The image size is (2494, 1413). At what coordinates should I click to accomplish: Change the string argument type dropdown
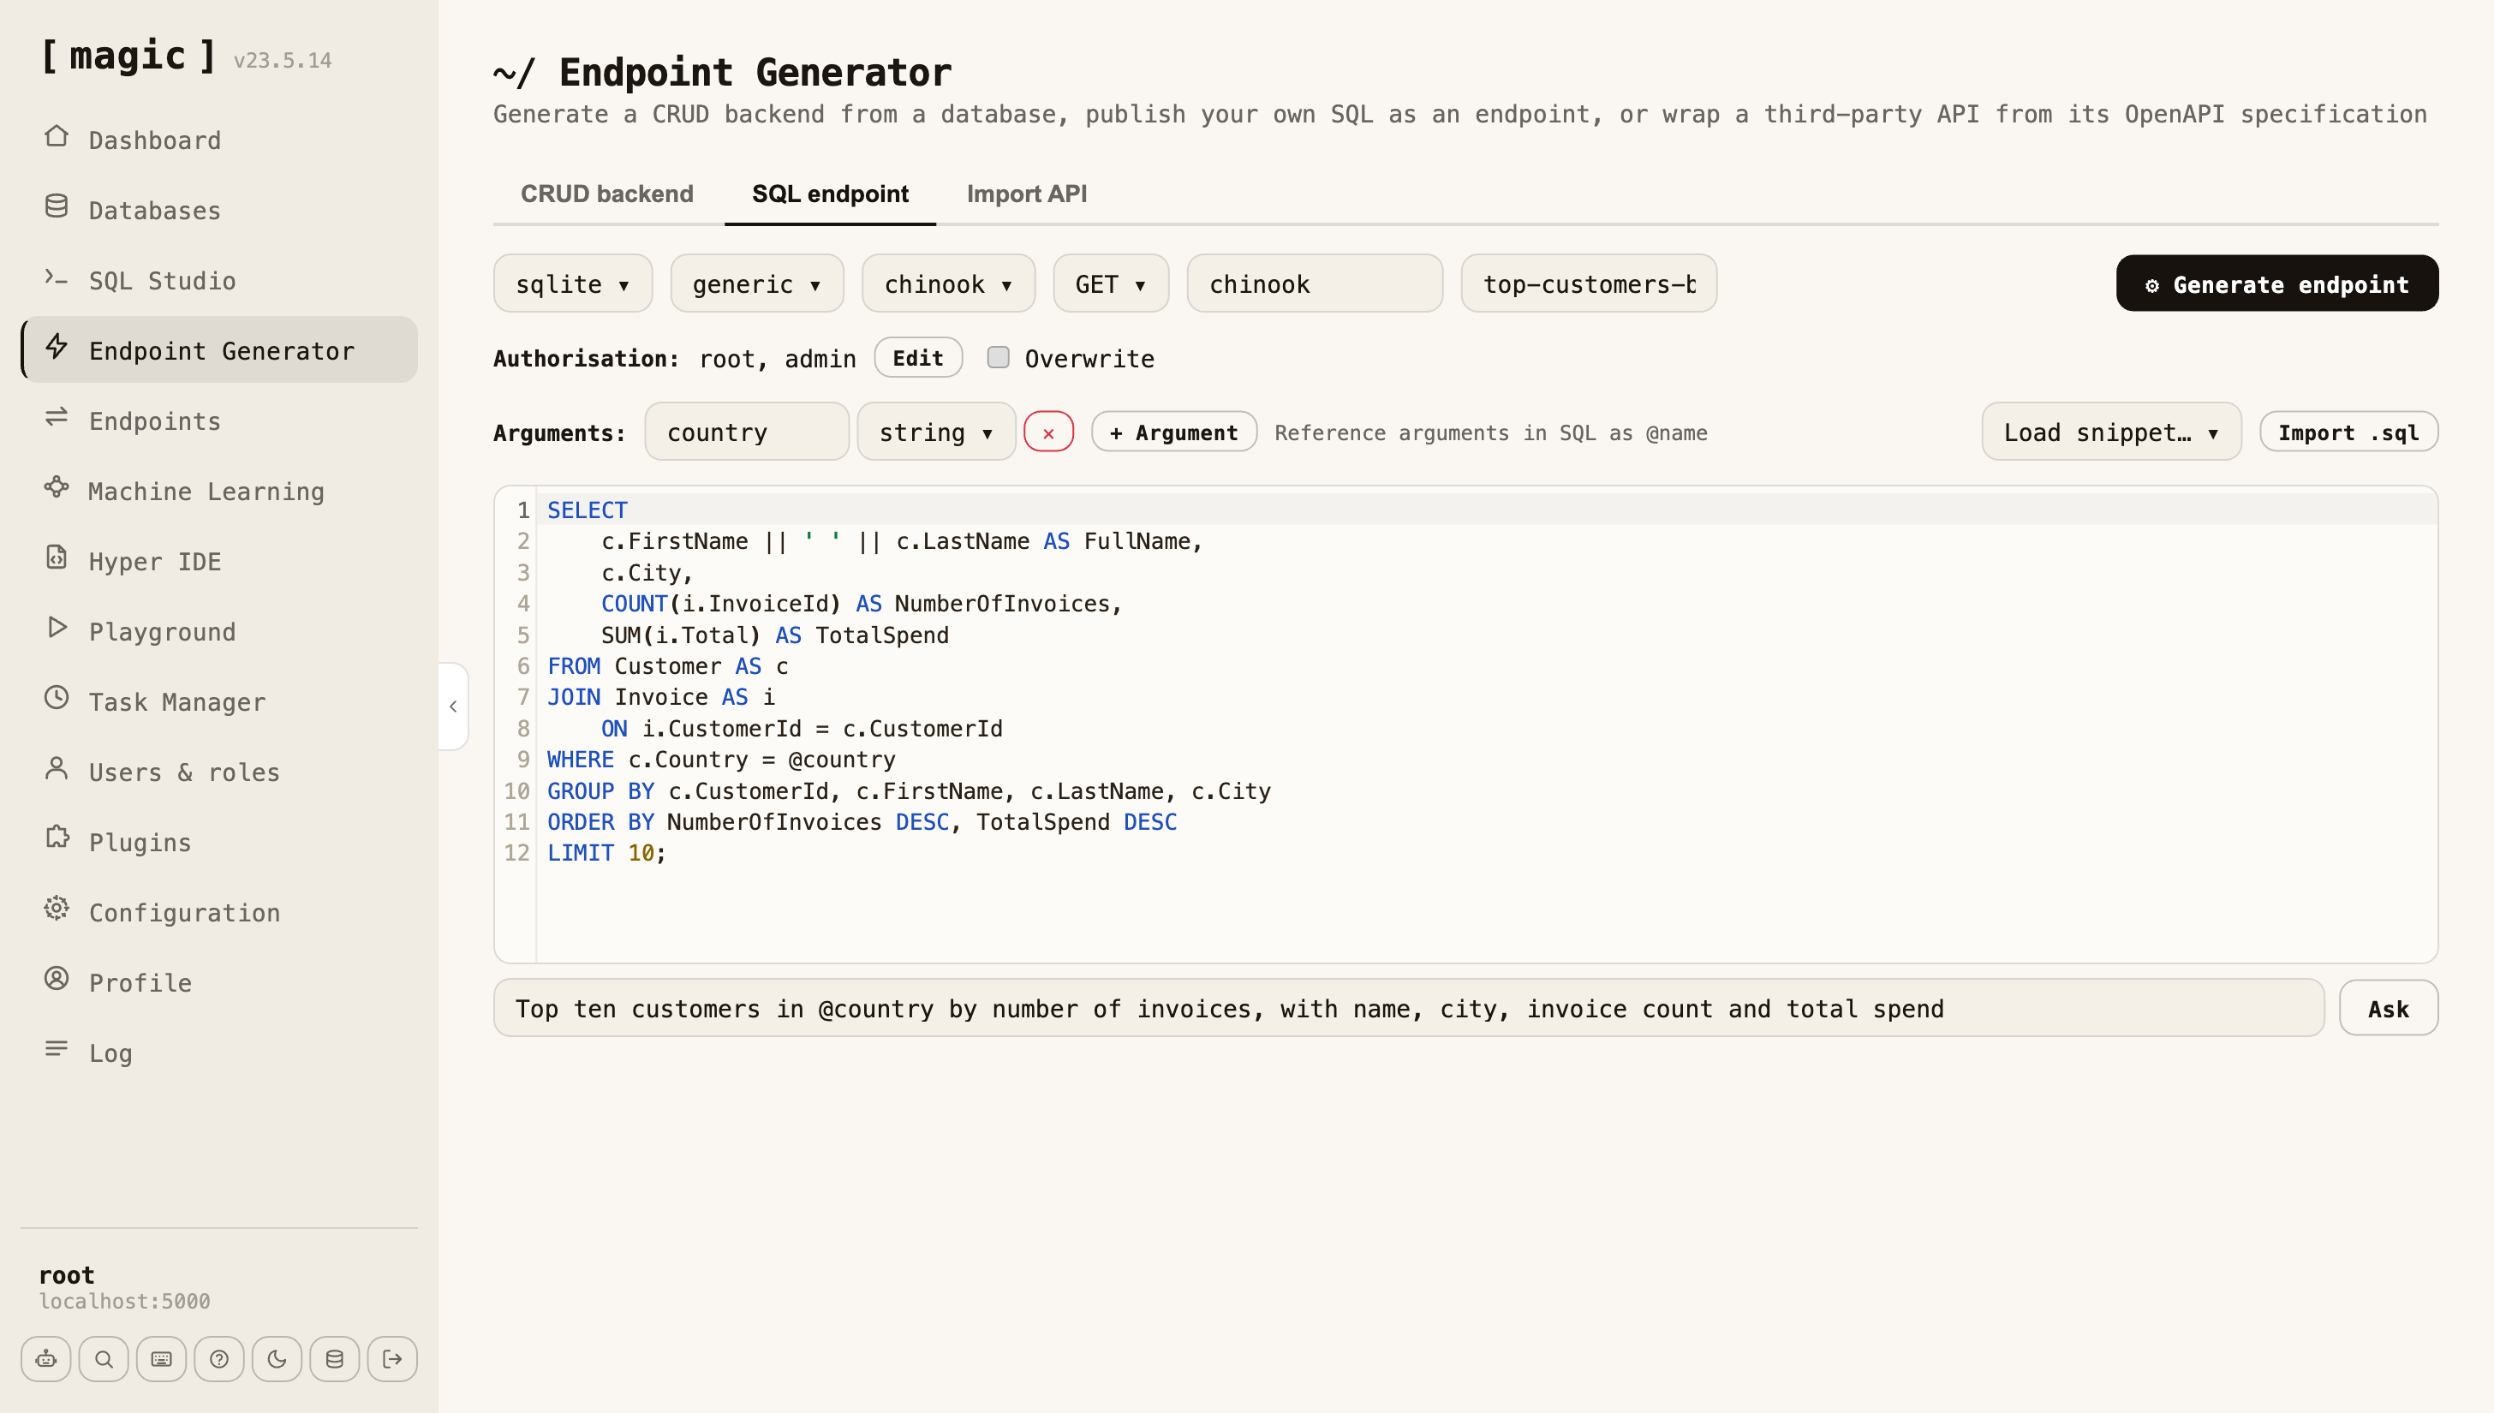click(x=935, y=432)
